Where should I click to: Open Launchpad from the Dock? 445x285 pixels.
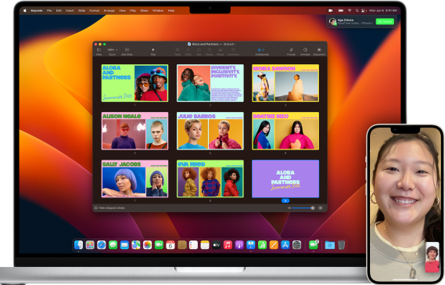point(90,244)
